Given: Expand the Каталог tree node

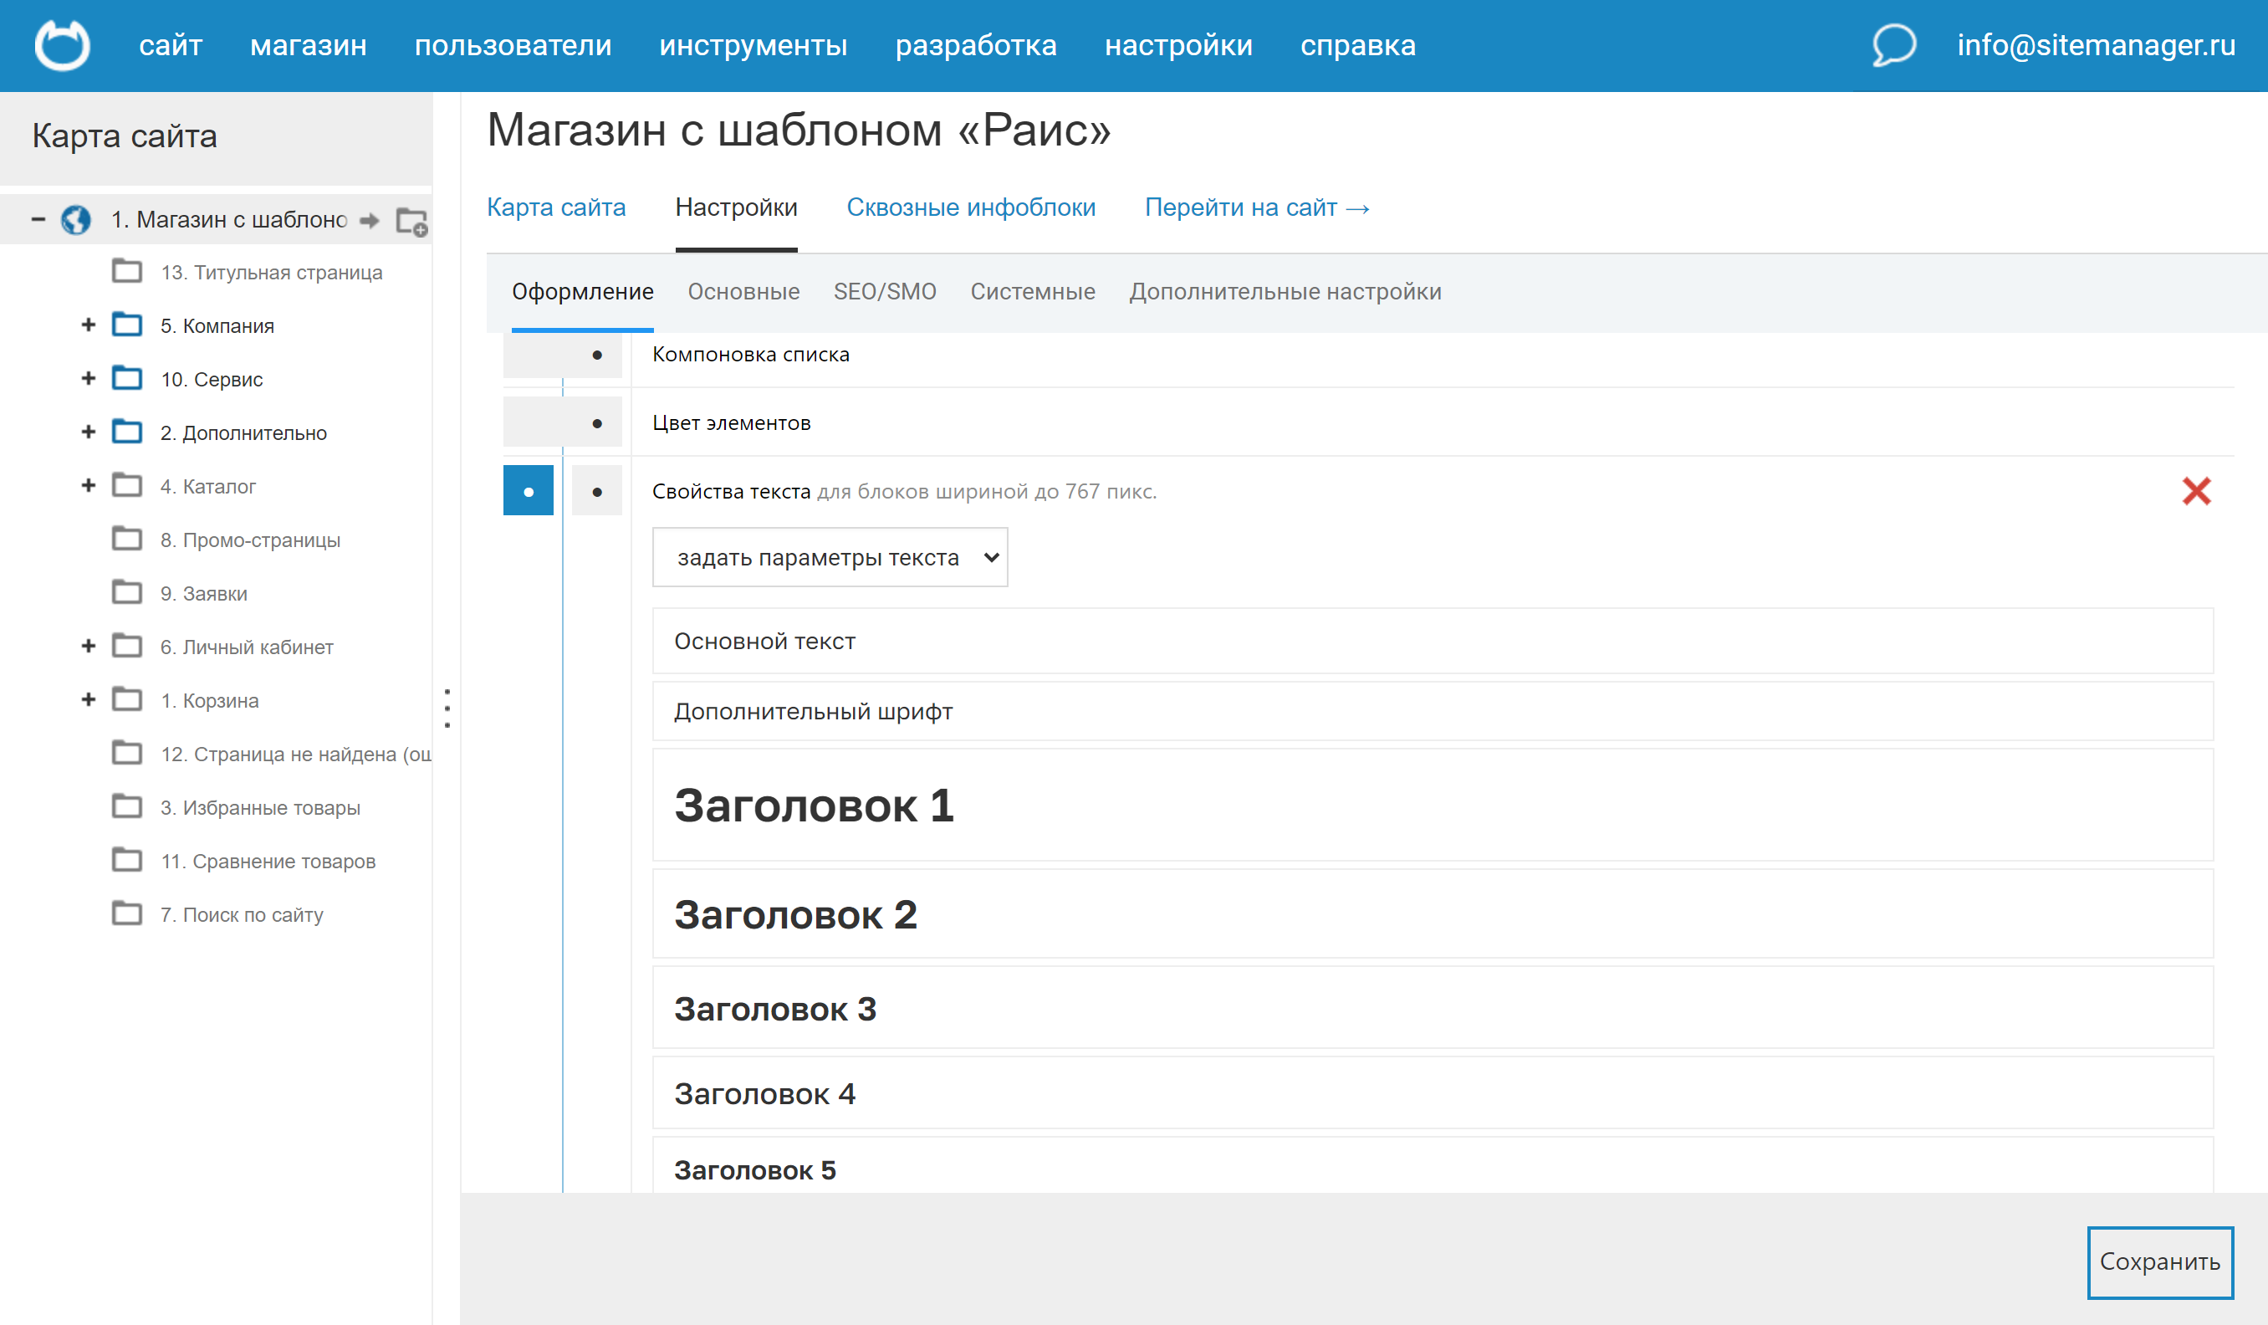Looking at the screenshot, I should pyautogui.click(x=88, y=485).
